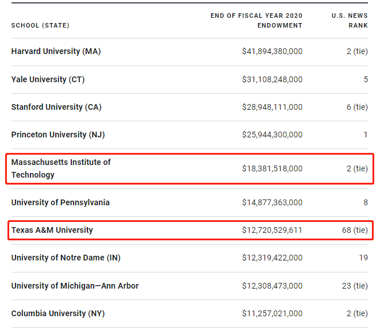Click Texas A&M University name
This screenshot has width=384, height=330.
click(x=52, y=230)
